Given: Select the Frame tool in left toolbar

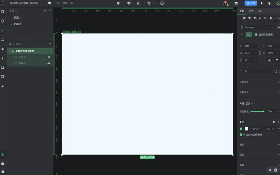Looking at the screenshot, I should [3, 12].
